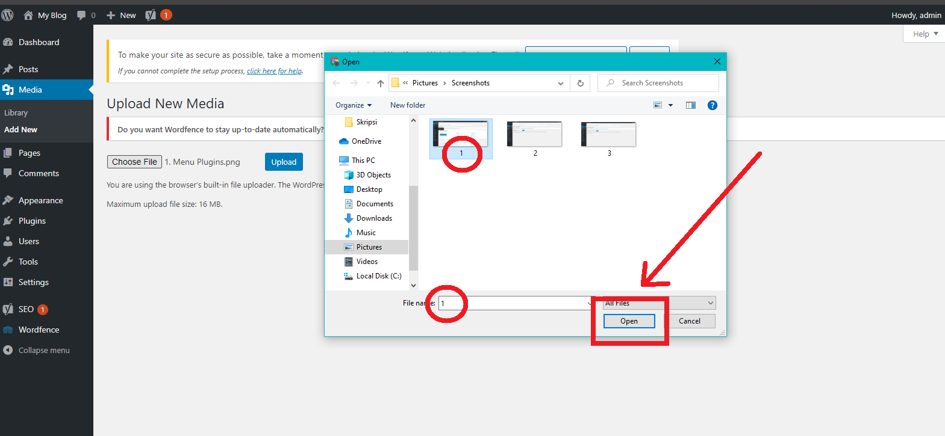Open the Yoast SEO admin bar icon

pyautogui.click(x=151, y=15)
